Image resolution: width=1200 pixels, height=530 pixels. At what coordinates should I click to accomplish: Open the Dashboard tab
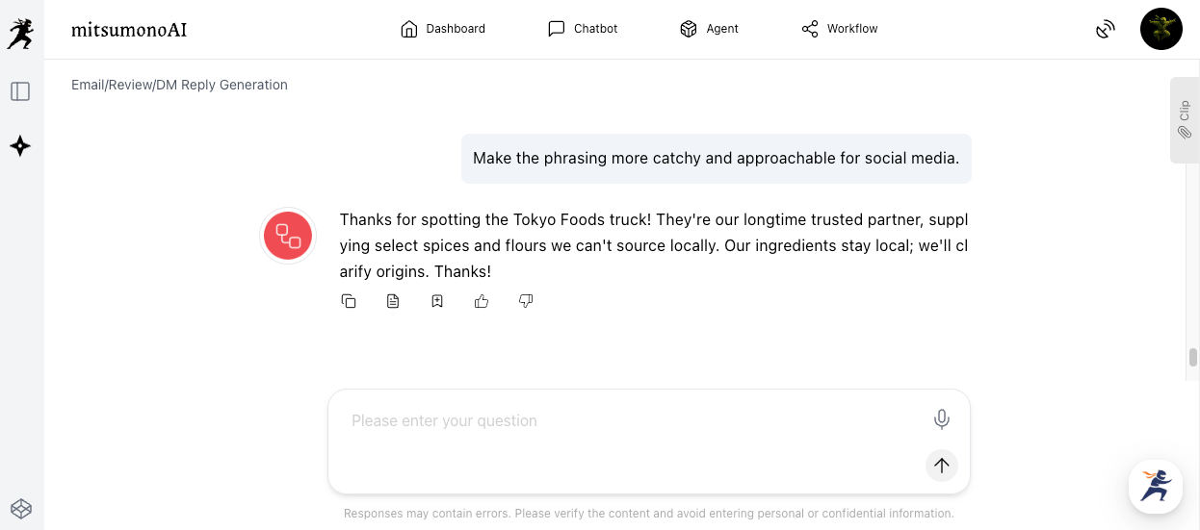[443, 29]
